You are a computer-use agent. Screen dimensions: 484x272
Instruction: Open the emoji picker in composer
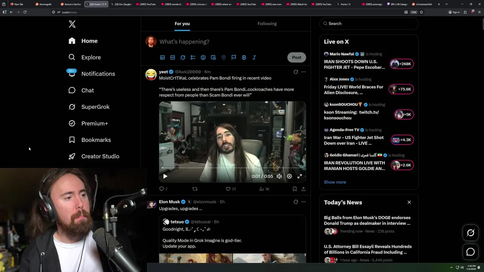point(203,57)
